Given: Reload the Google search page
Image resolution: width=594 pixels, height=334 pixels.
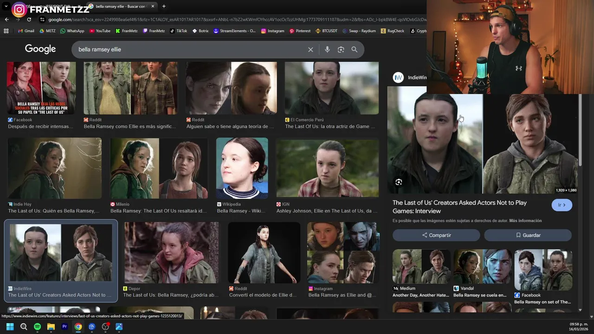Looking at the screenshot, I should (29, 19).
